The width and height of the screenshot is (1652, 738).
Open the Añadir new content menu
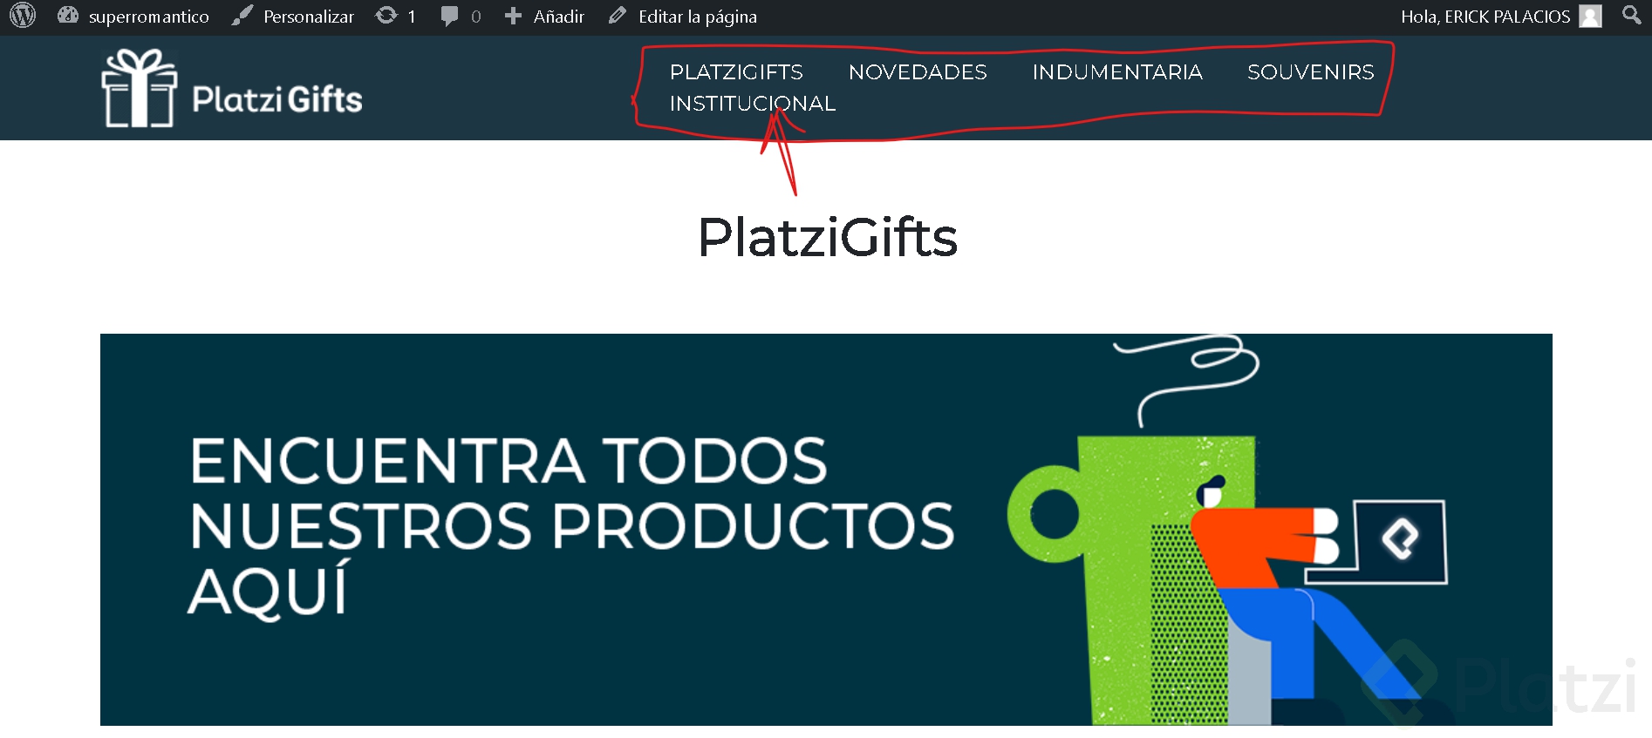(558, 17)
